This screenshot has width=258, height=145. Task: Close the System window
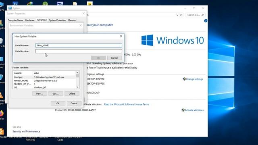[x=203, y=8]
